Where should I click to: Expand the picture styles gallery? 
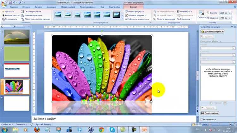(x=123, y=19)
